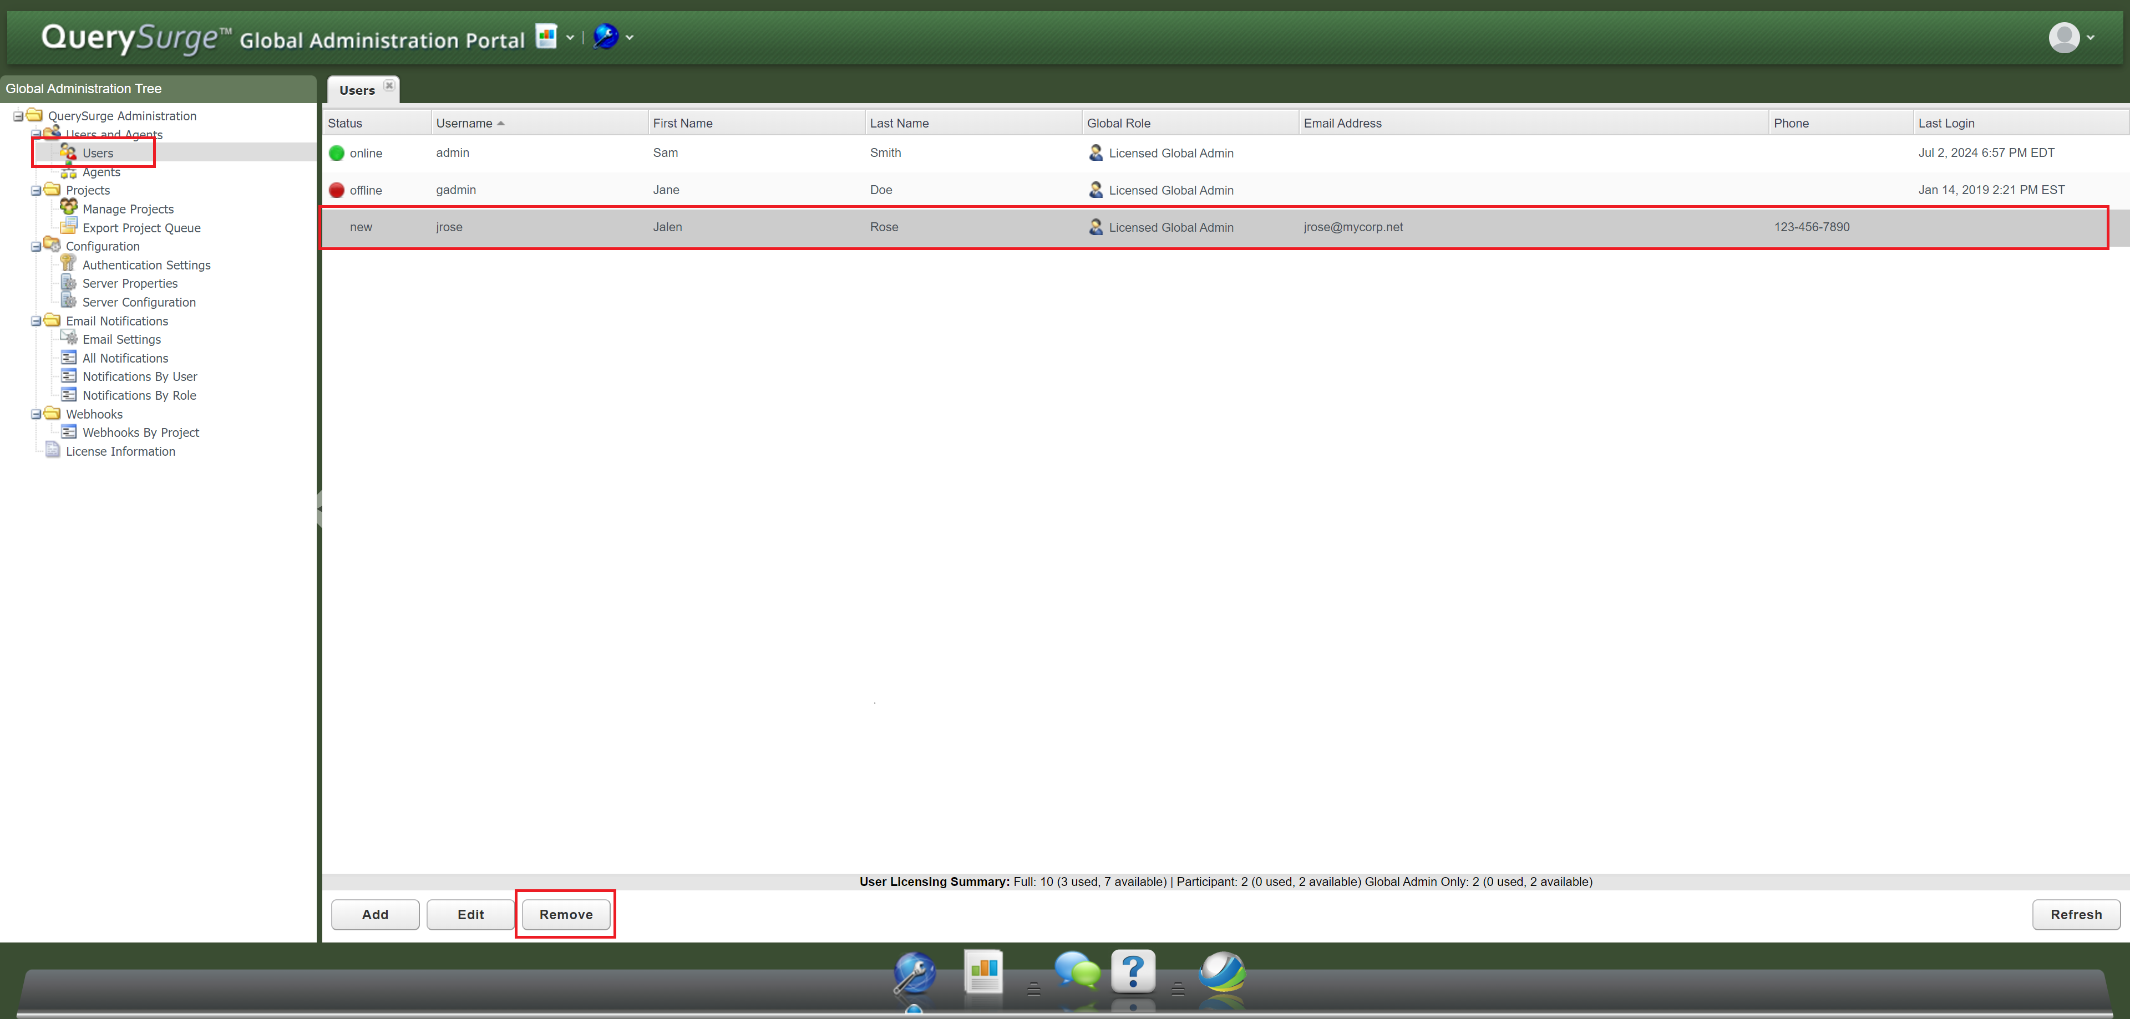Open Authentication Settings tree item
The height and width of the screenshot is (1019, 2130).
[146, 266]
